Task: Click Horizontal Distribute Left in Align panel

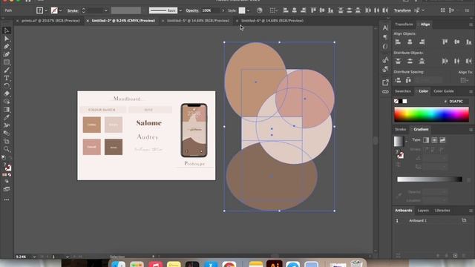Action: tap(445, 61)
